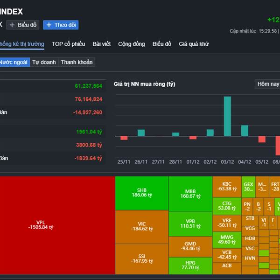This screenshot has width=280, height=280.
Task: Select the MBB 160.67 tỷ tile
Action: pos(190,194)
